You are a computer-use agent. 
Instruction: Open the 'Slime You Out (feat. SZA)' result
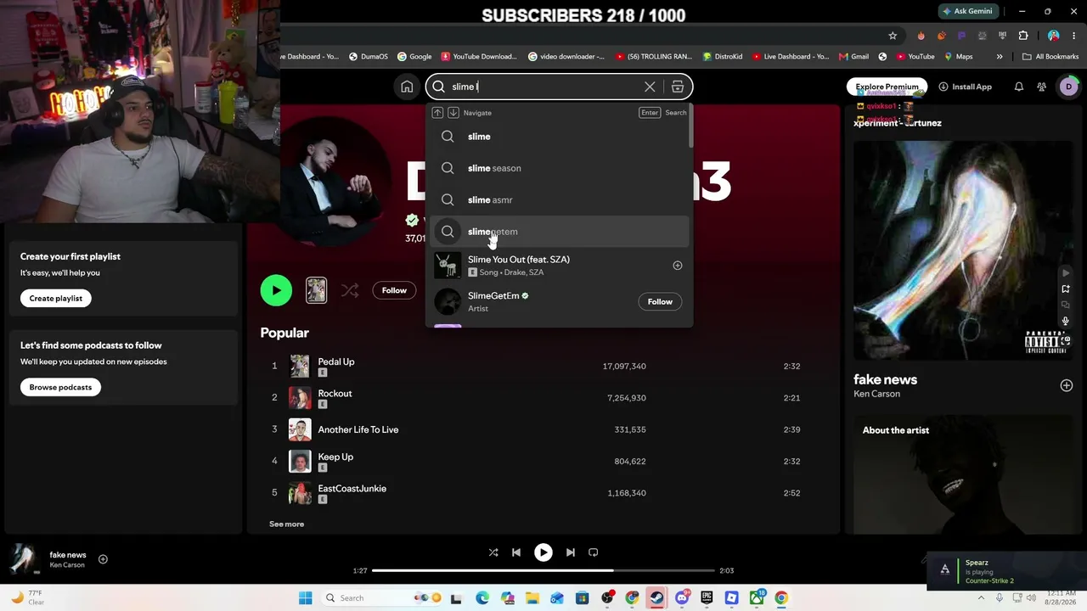click(x=559, y=266)
